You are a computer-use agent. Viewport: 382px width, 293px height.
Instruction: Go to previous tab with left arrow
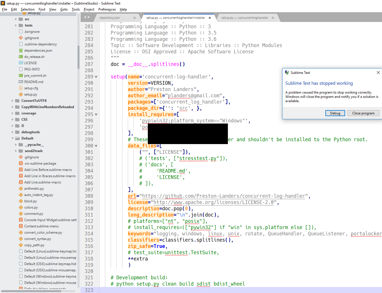pyautogui.click(x=85, y=17)
